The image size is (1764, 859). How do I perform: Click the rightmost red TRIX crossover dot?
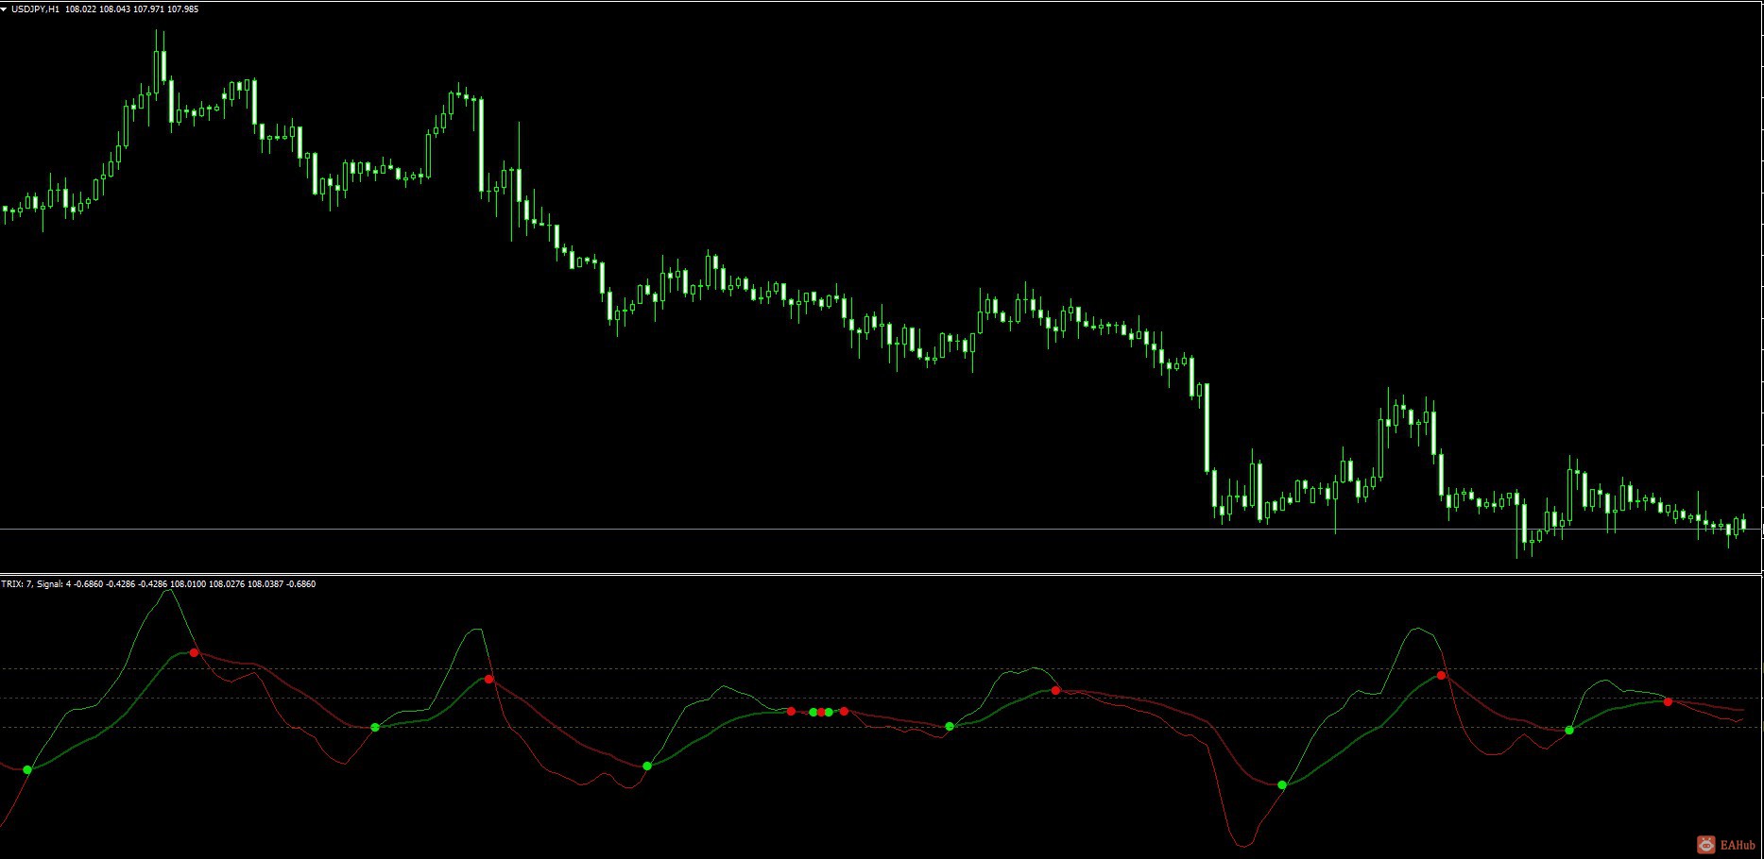coord(1668,702)
